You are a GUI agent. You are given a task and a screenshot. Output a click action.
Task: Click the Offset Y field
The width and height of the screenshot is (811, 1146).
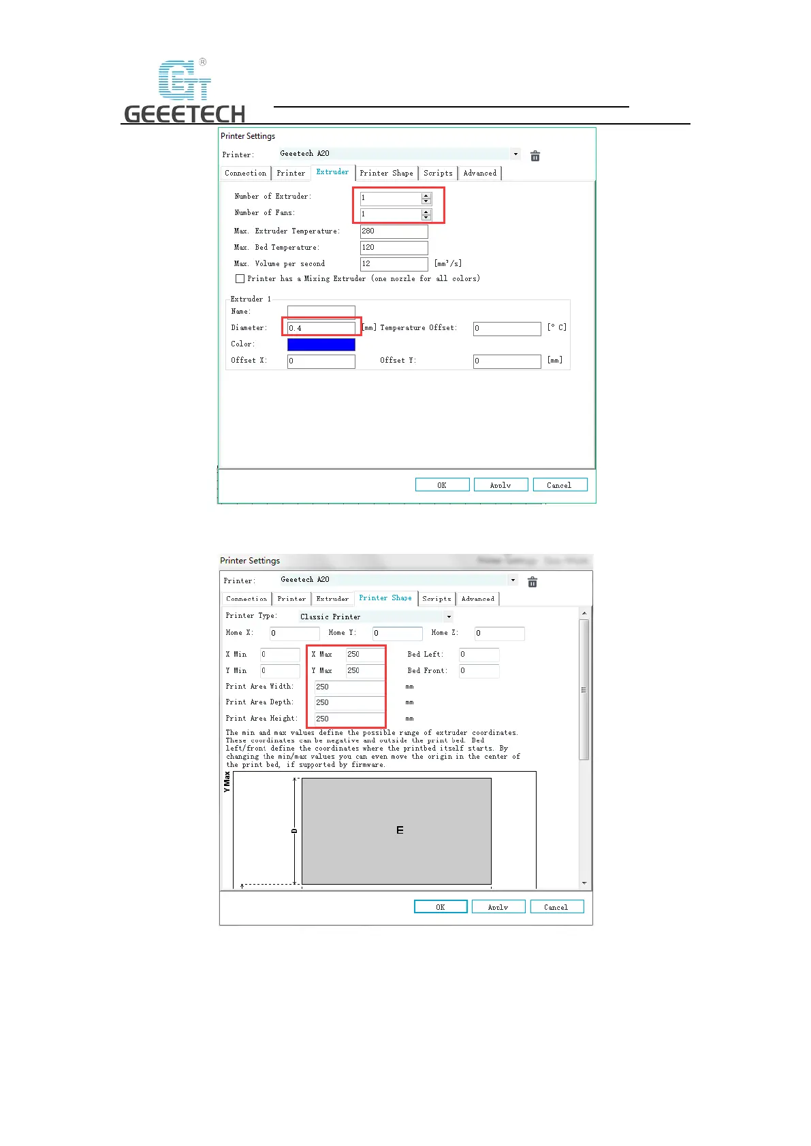(507, 361)
